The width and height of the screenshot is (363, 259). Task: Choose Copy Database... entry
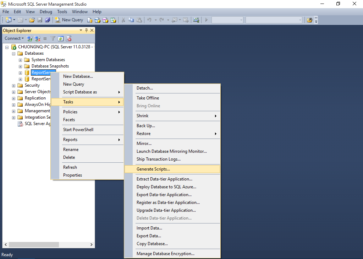point(172,244)
